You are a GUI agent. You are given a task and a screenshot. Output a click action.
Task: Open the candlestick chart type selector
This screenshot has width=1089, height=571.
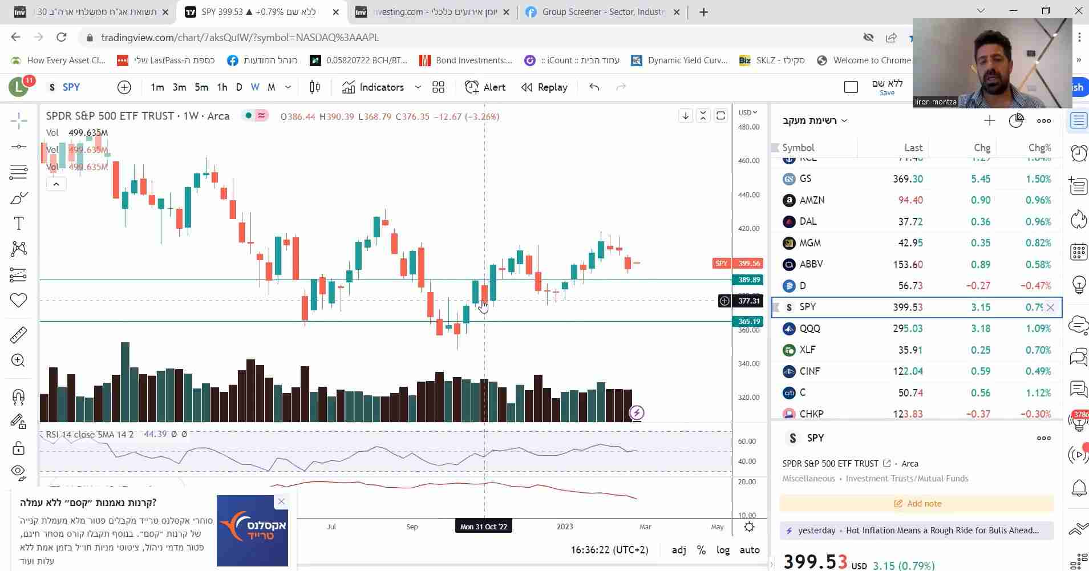coord(315,87)
